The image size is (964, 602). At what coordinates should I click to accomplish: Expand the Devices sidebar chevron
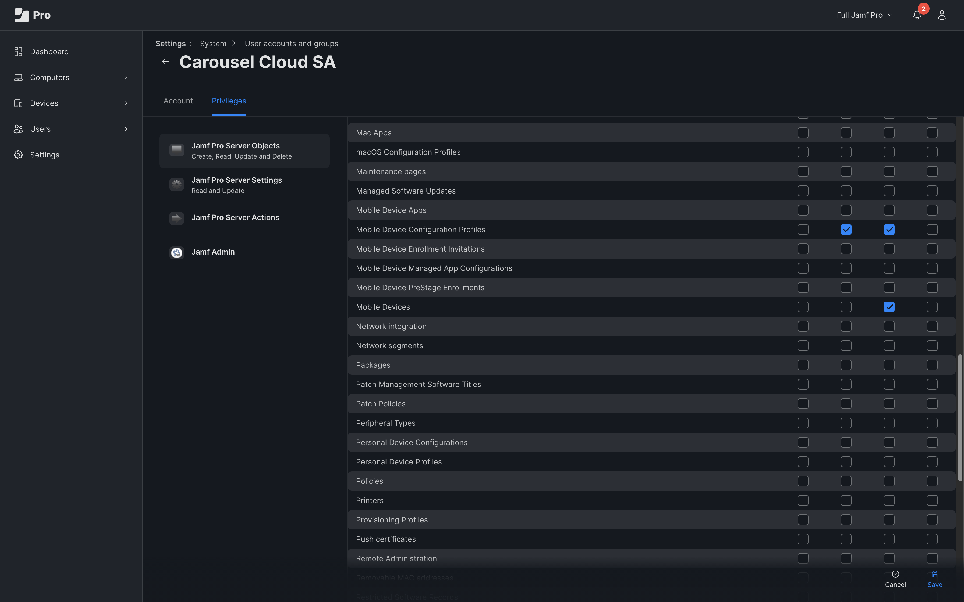pos(126,103)
